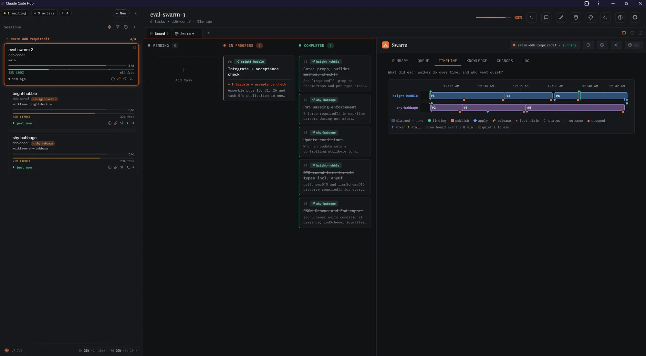Viewport: 646px width, 356px height.
Task: Collapse the sidebar with left chevron
Action: click(136, 13)
